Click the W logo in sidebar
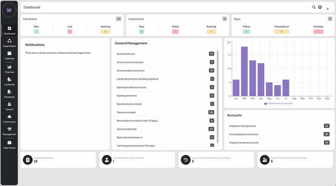Viewport: 336px width, 186px height. [9, 10]
